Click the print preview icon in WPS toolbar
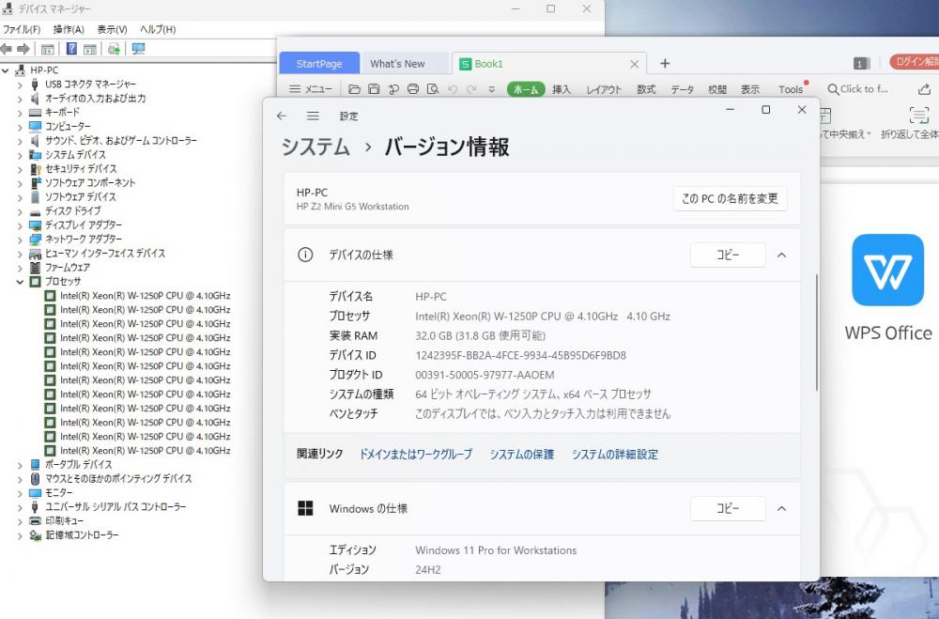Viewport: 939px width, 619px height. (432, 89)
